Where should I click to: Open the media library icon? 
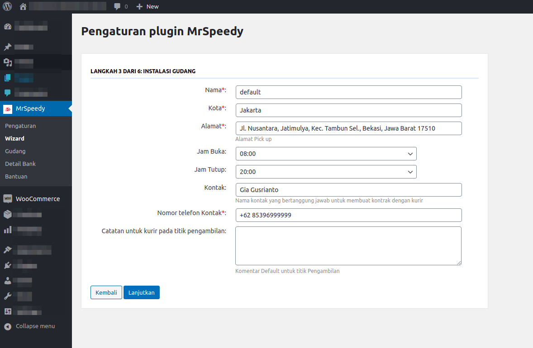pyautogui.click(x=8, y=62)
